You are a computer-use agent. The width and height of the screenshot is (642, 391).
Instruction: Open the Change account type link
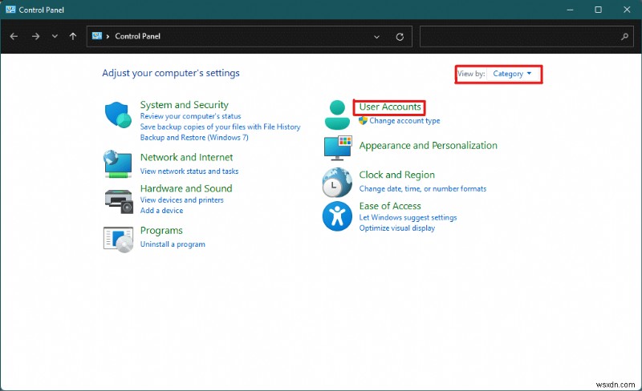(x=404, y=121)
